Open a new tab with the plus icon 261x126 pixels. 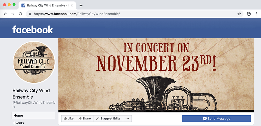point(81,5)
